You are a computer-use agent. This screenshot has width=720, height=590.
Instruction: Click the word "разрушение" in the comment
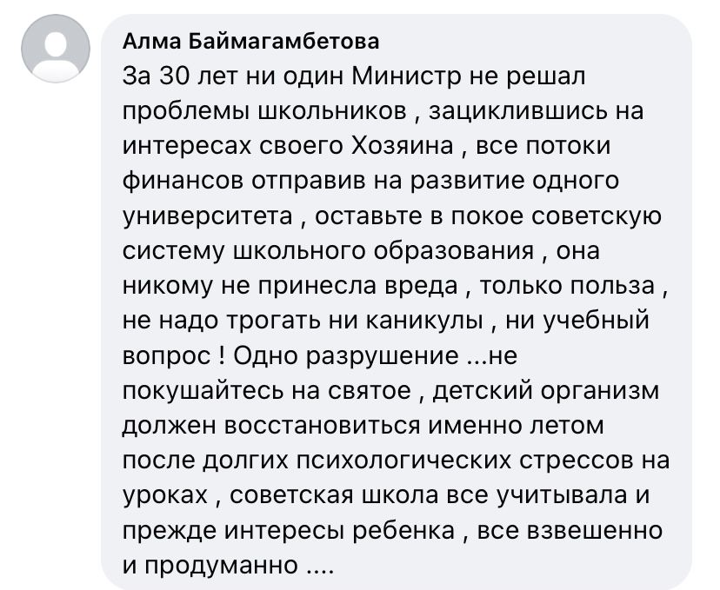pyautogui.click(x=383, y=356)
